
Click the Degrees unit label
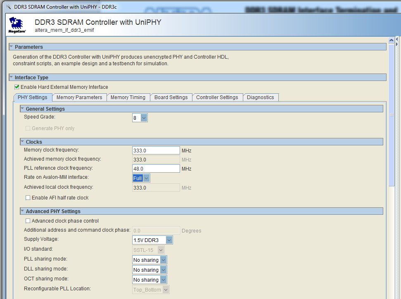(191, 231)
